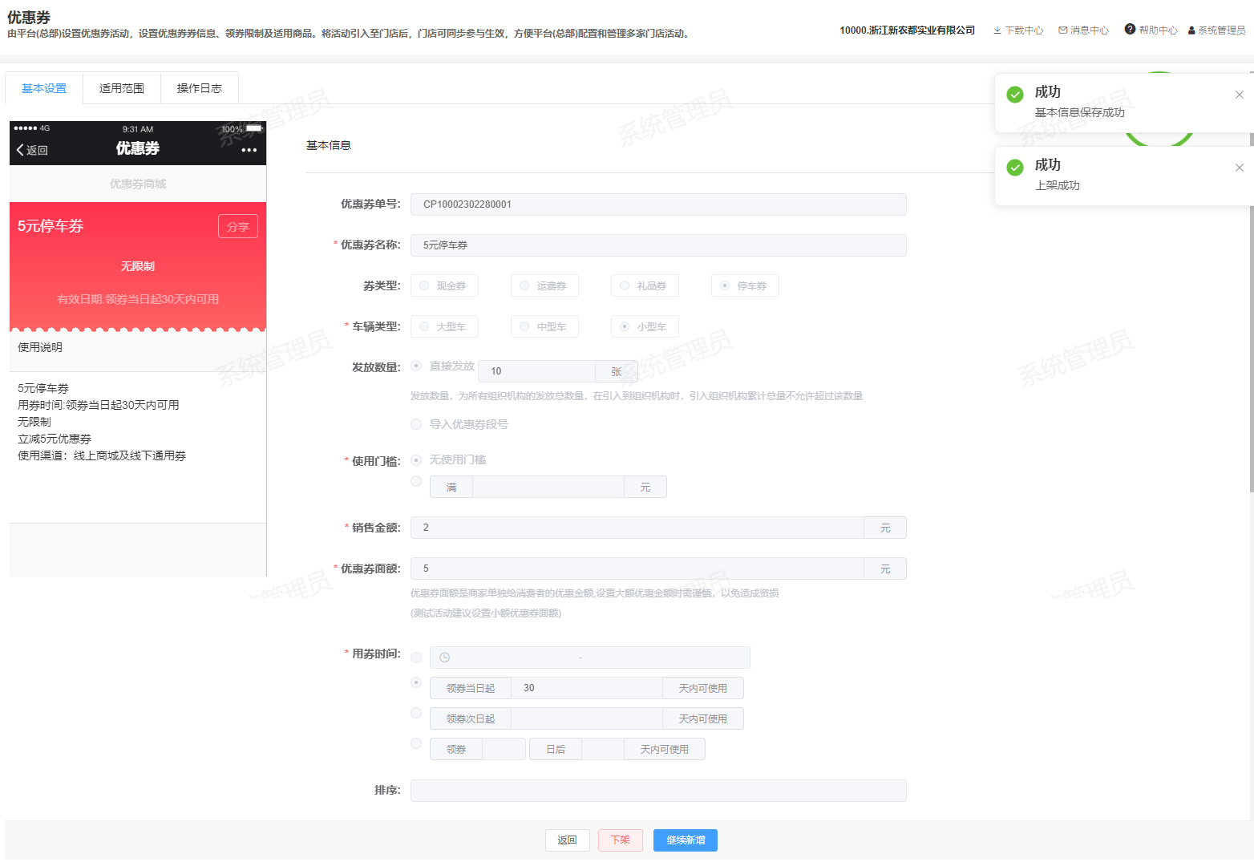Pick the 礼品券 coupon type

click(x=645, y=285)
